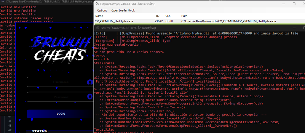Click the console window icon in title bar
The image size is (305, 133).
click(x=2, y=2)
